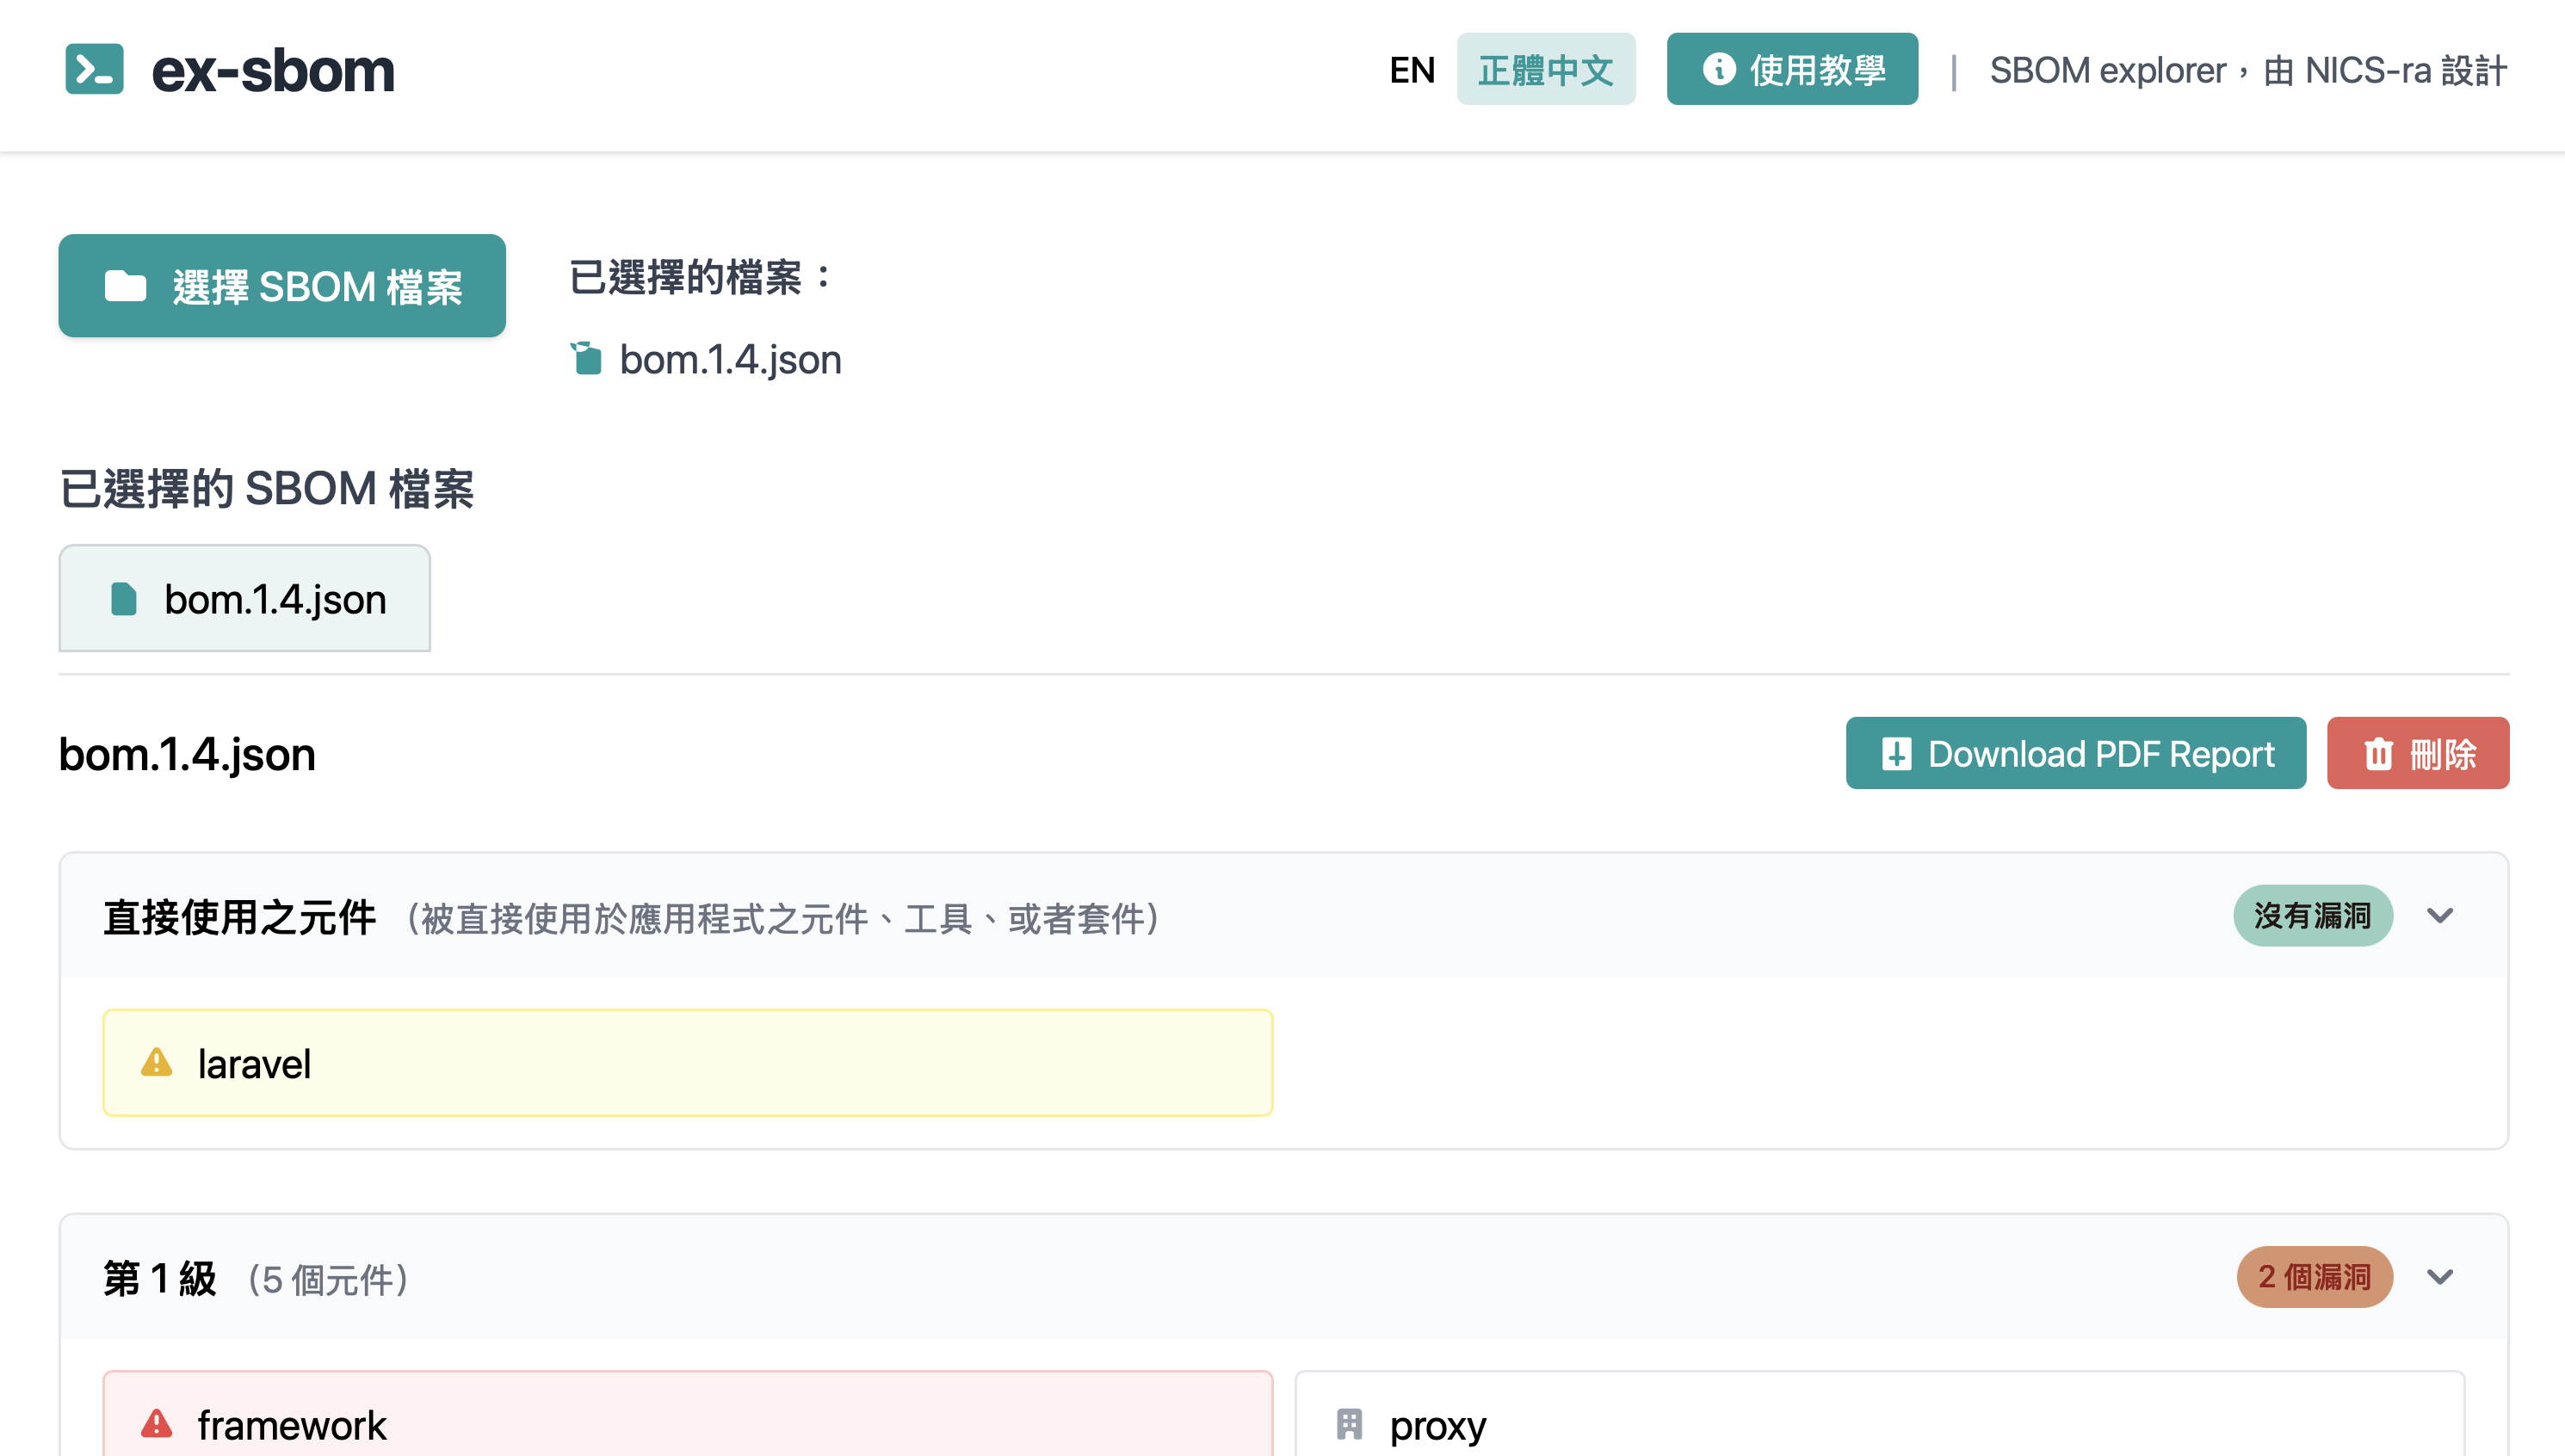Click the download icon on PDF Report button
This screenshot has width=2565, height=1456.
(x=1895, y=753)
